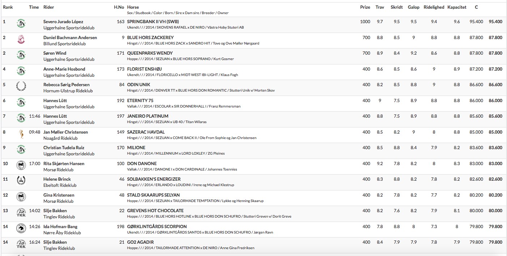This screenshot has height=256, width=507.
Task: Click Nørre Åby Rideklub logo by Ida Hofman-Bang
Action: [x=21, y=228]
